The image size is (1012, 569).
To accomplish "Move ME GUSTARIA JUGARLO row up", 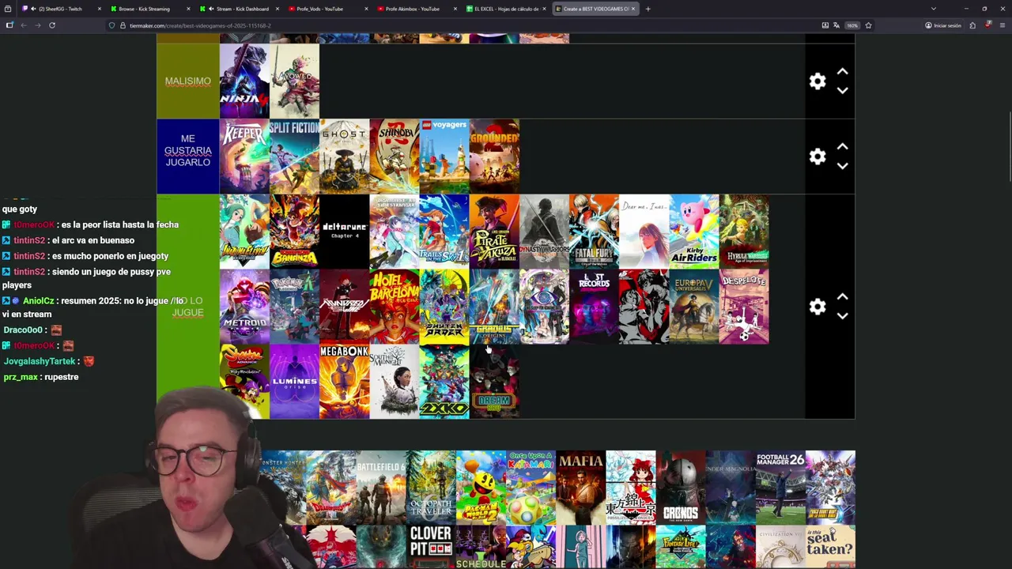I will [843, 147].
